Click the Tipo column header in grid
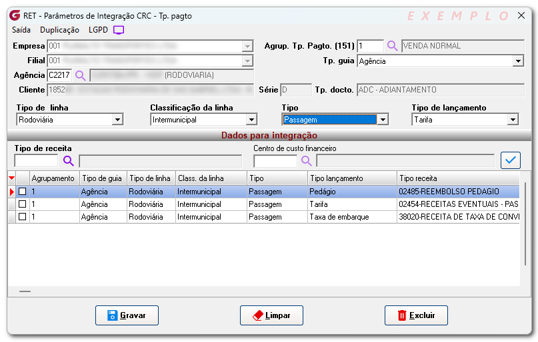538x342 pixels. tap(277, 178)
